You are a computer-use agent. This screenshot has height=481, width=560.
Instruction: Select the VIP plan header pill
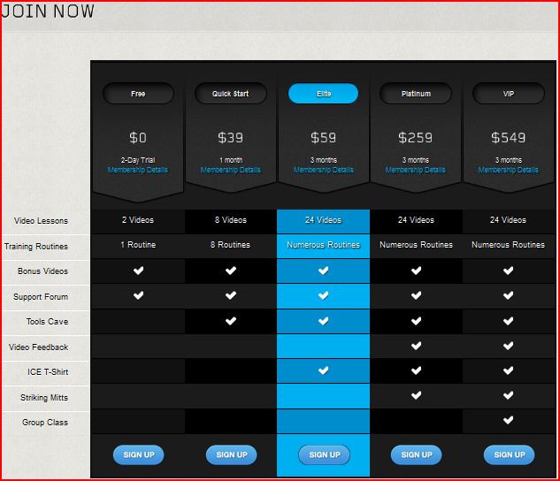[x=509, y=94]
